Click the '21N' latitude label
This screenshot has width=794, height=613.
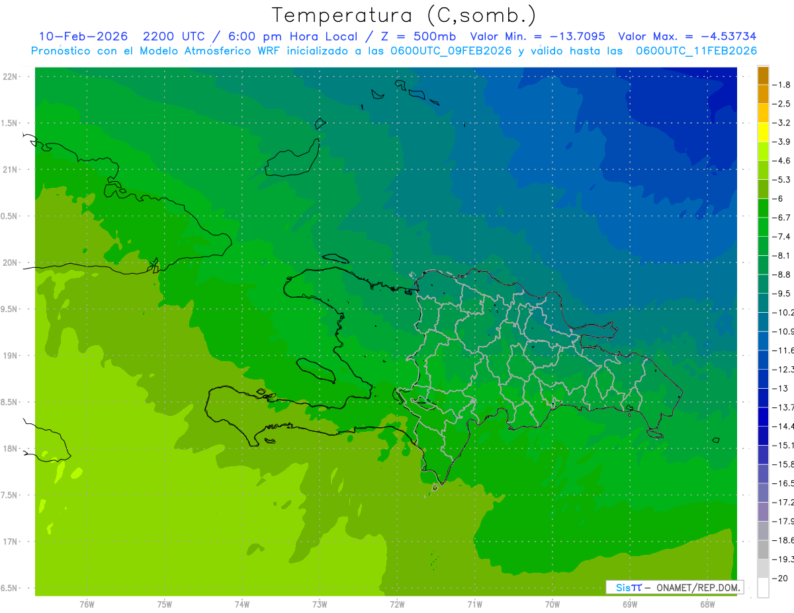click(11, 170)
